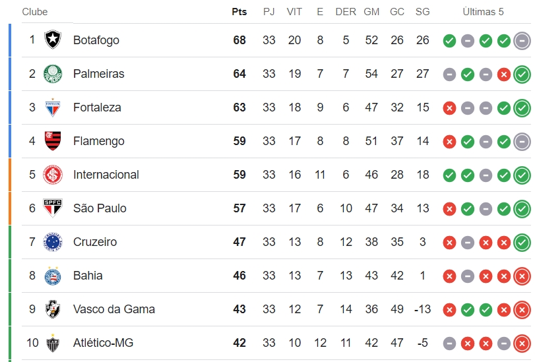535x362 pixels.
Task: Open the Bahia team name link
Action: 88,276
